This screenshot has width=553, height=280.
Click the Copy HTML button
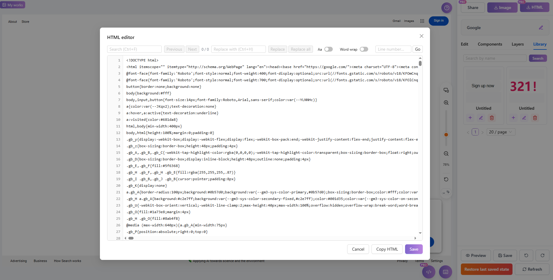387,249
